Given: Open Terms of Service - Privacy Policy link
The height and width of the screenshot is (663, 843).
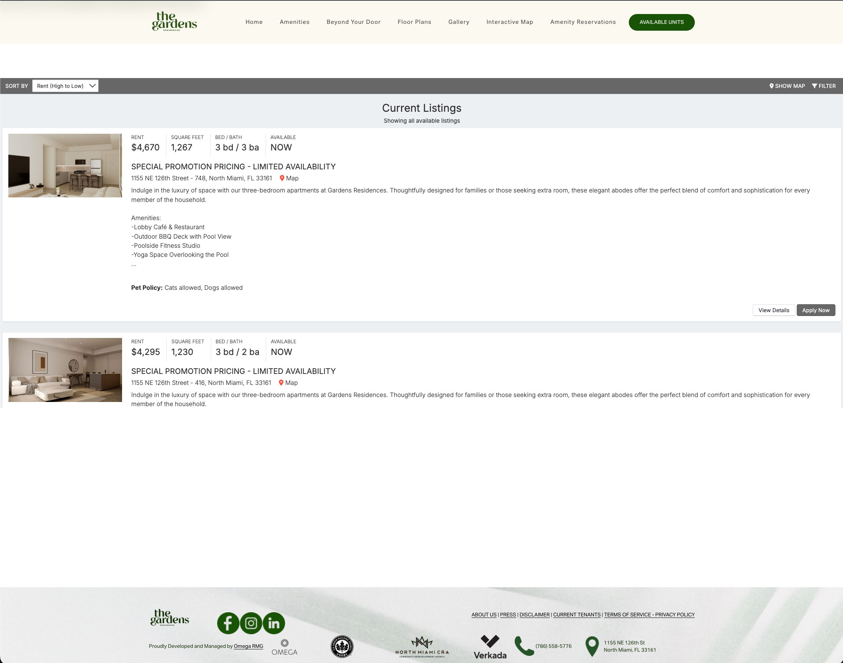Looking at the screenshot, I should [x=649, y=615].
